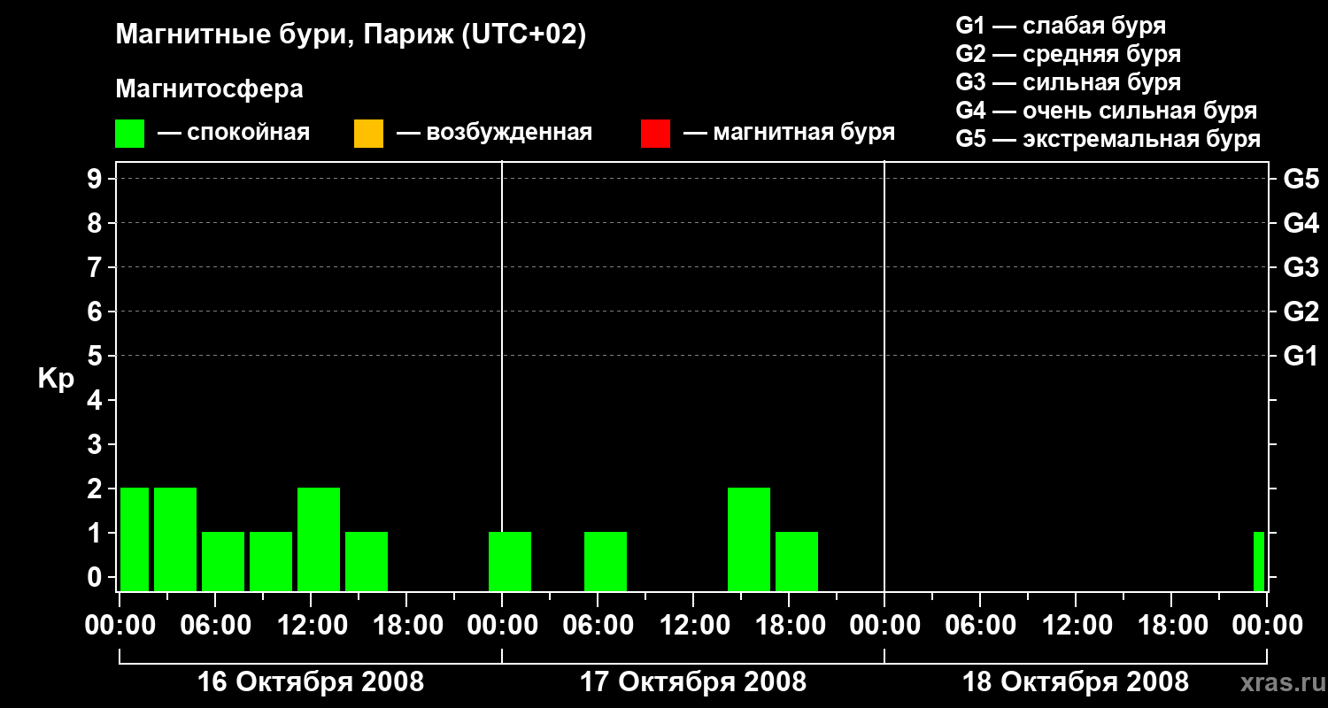
Task: Click the '16 Октября 2008' date label
Action: pyautogui.click(x=311, y=682)
